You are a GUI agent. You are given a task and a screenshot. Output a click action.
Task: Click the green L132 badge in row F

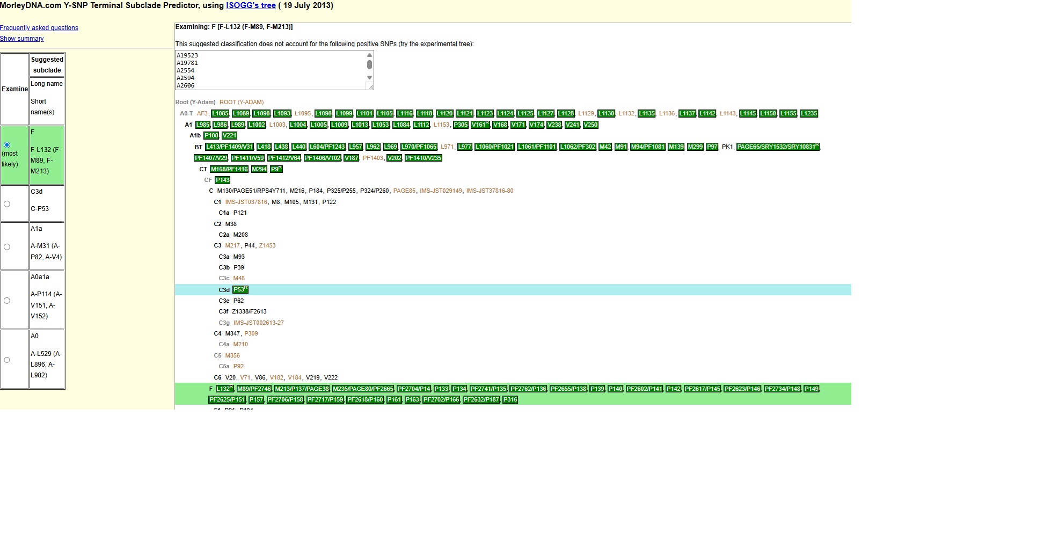(x=224, y=389)
